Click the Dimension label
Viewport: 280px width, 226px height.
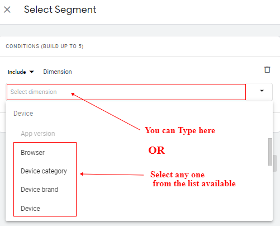click(x=58, y=72)
